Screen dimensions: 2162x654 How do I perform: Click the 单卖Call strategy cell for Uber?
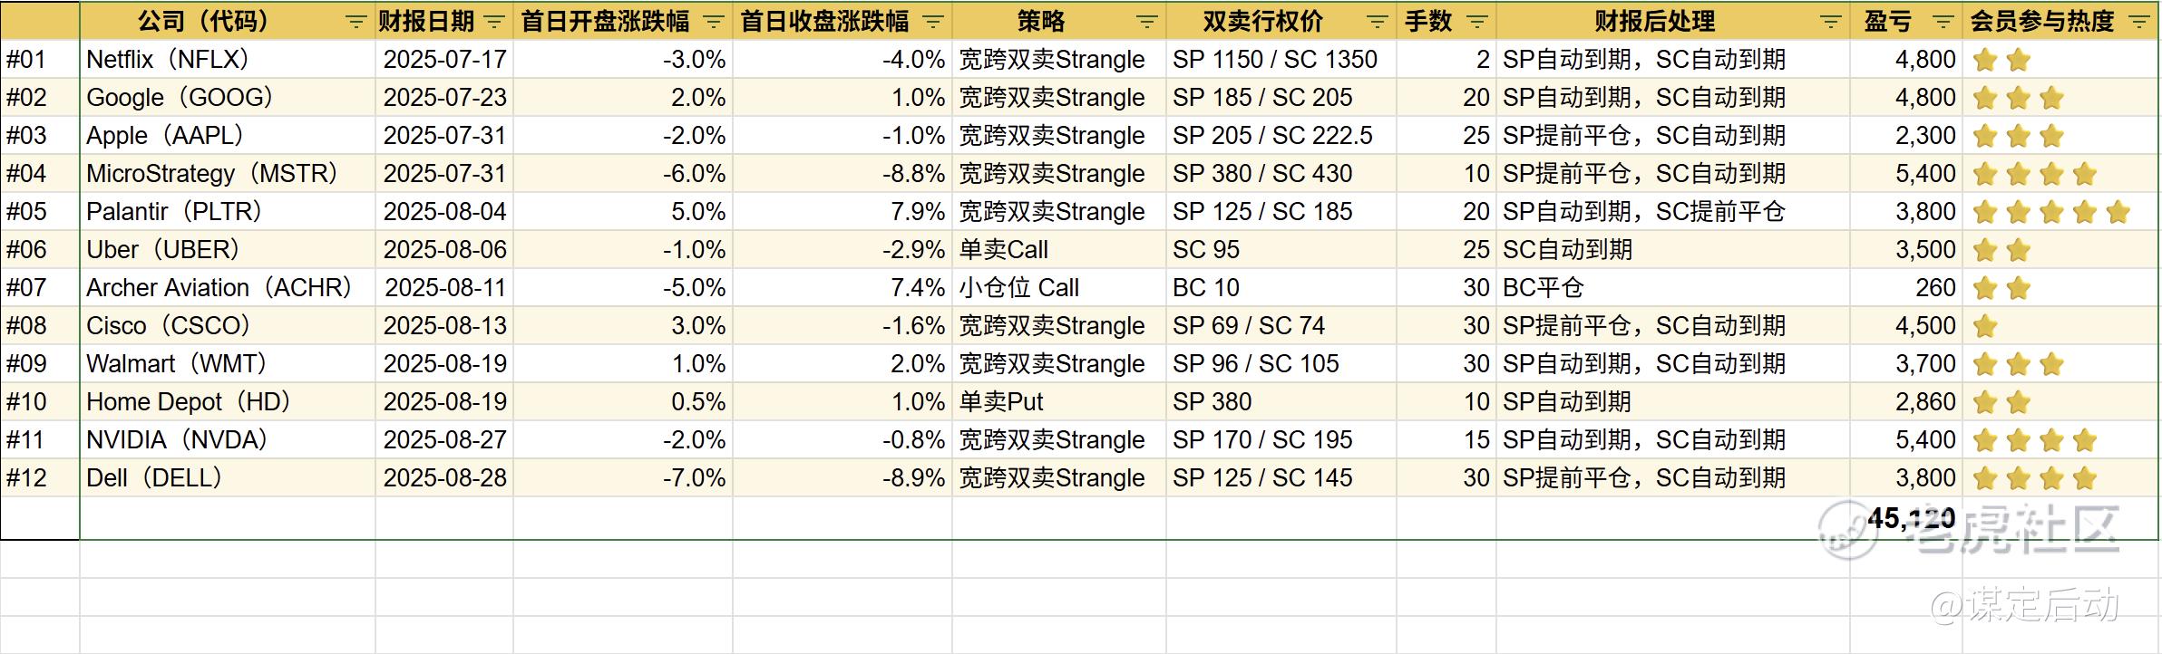tap(1059, 249)
